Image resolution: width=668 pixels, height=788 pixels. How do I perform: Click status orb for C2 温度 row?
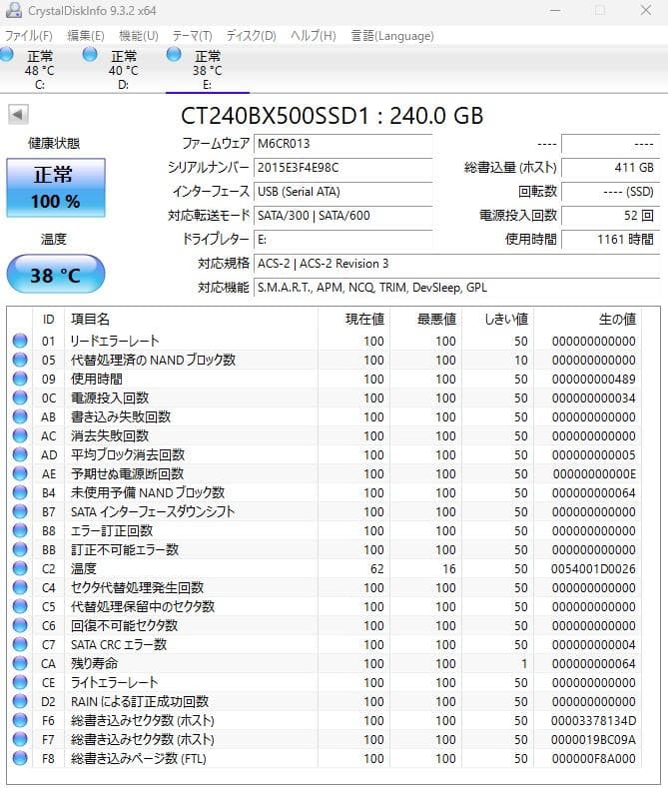click(20, 568)
